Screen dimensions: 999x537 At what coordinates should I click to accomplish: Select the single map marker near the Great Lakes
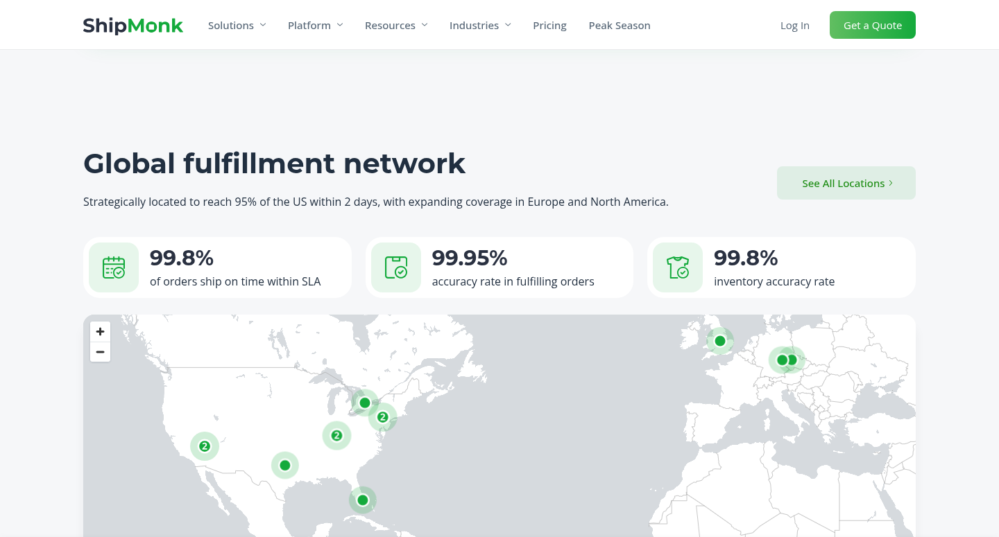pos(365,403)
